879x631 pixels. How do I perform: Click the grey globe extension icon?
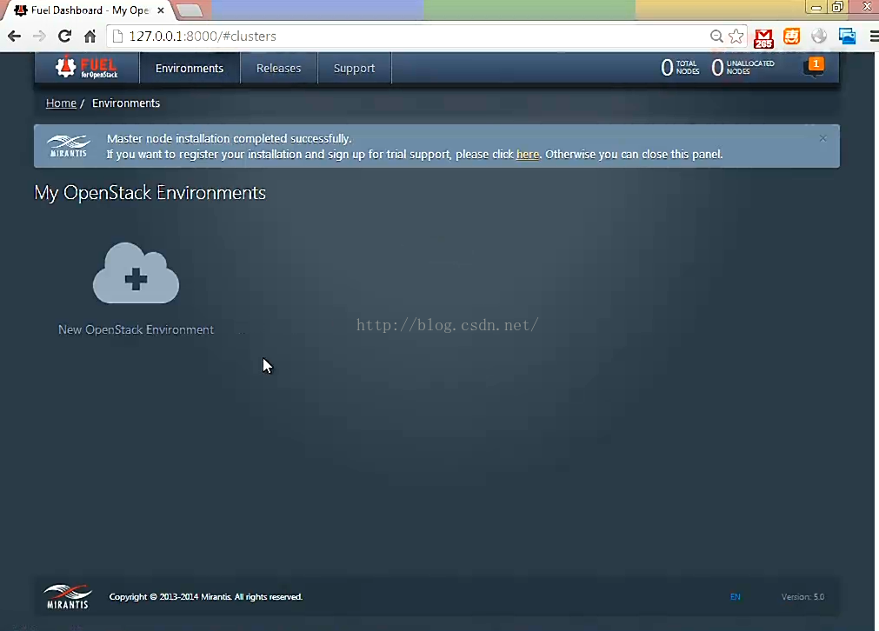[x=819, y=37]
